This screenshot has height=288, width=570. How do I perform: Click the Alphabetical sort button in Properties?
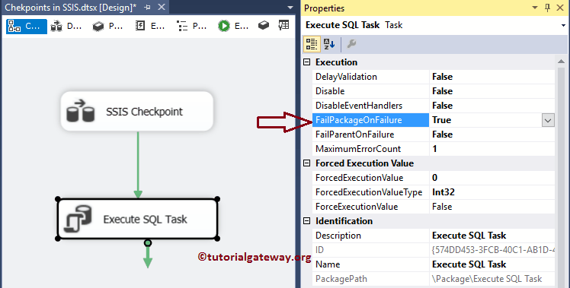tap(329, 44)
